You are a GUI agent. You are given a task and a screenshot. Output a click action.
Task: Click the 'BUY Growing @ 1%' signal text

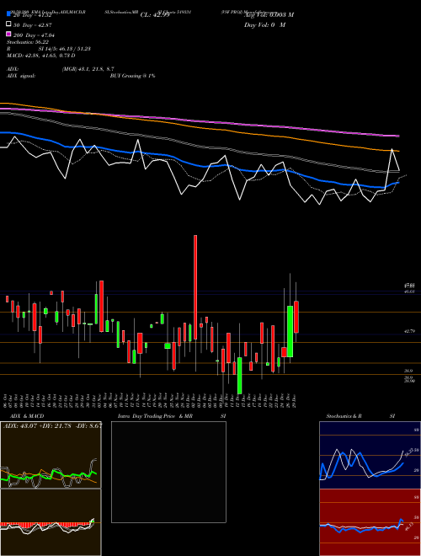[x=132, y=76]
